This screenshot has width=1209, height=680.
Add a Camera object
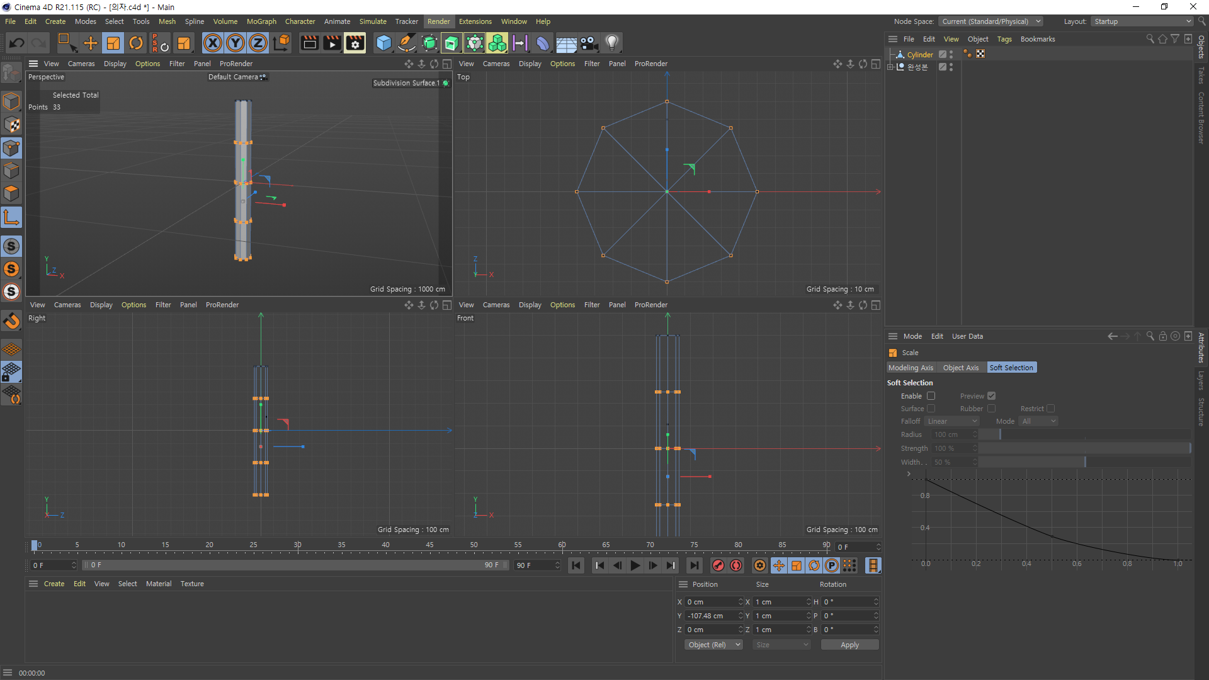(x=589, y=43)
